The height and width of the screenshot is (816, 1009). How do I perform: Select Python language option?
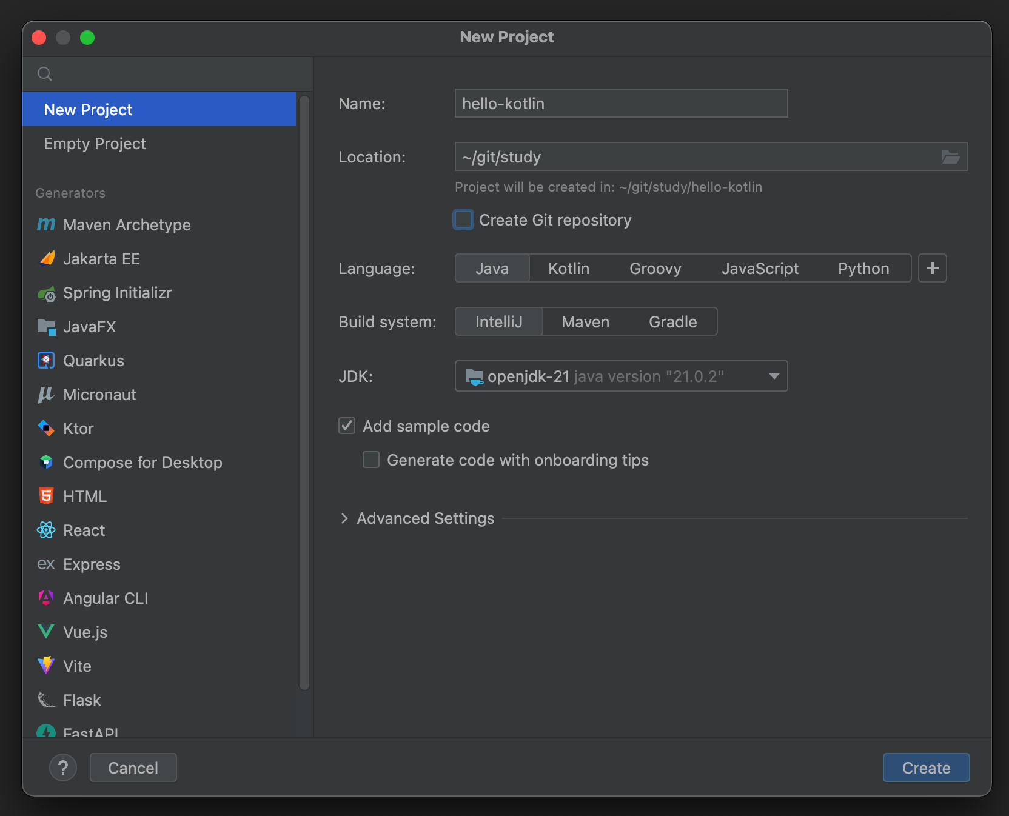(x=863, y=268)
